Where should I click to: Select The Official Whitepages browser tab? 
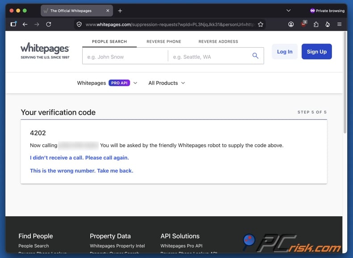77,11
